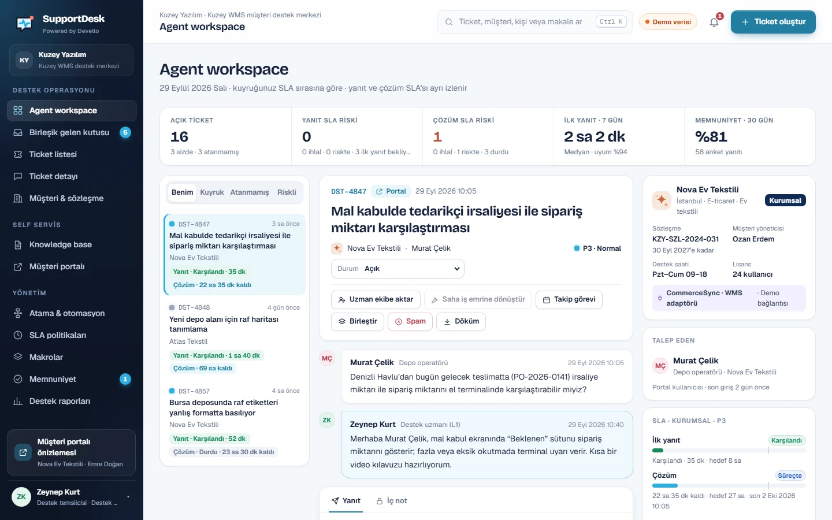The height and width of the screenshot is (520, 832).
Task: Click the İlk yanıt SLA progress bar
Action: 729,450
